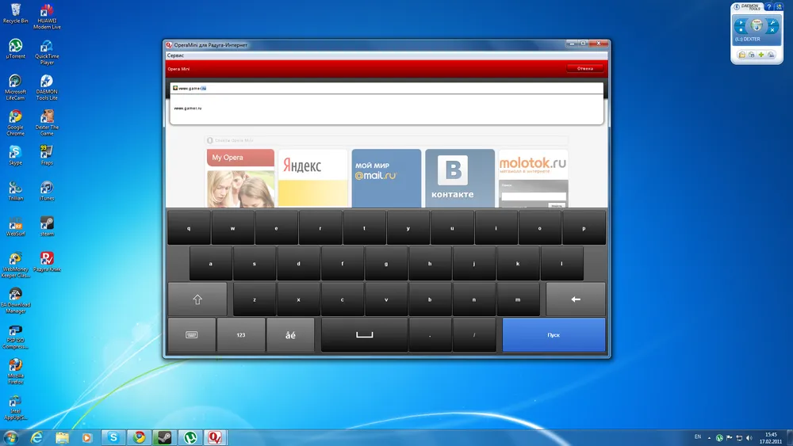Screen dimensions: 793x446
Task: Click the Action Center flag icon in the tray
Action: (x=730, y=438)
